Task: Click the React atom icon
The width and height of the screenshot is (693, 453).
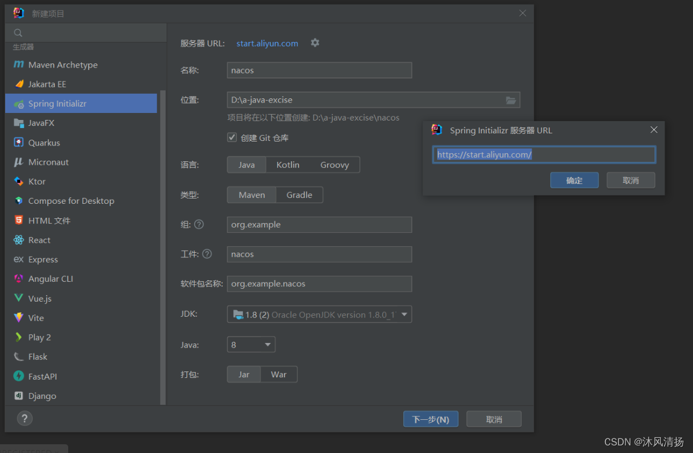Action: tap(19, 240)
